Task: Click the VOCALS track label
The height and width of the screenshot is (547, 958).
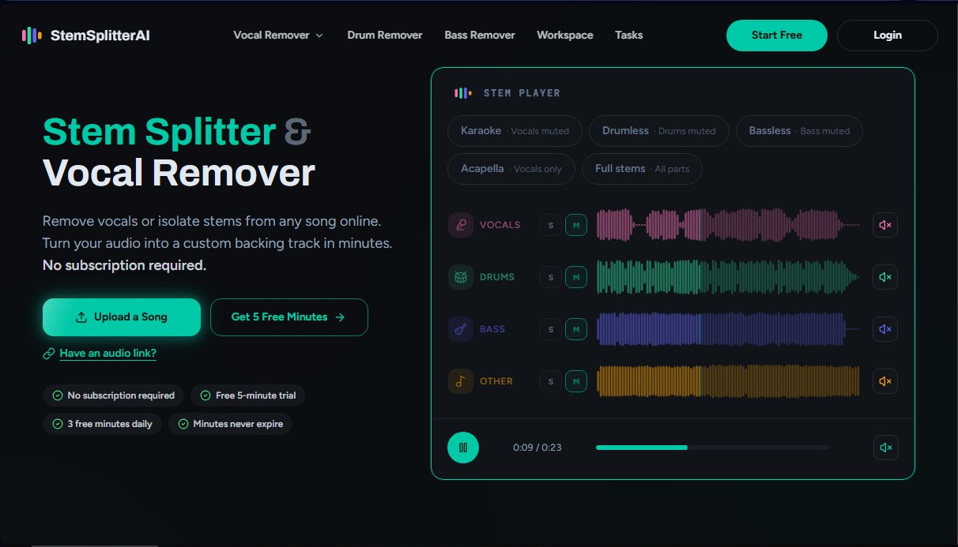Action: [x=500, y=225]
